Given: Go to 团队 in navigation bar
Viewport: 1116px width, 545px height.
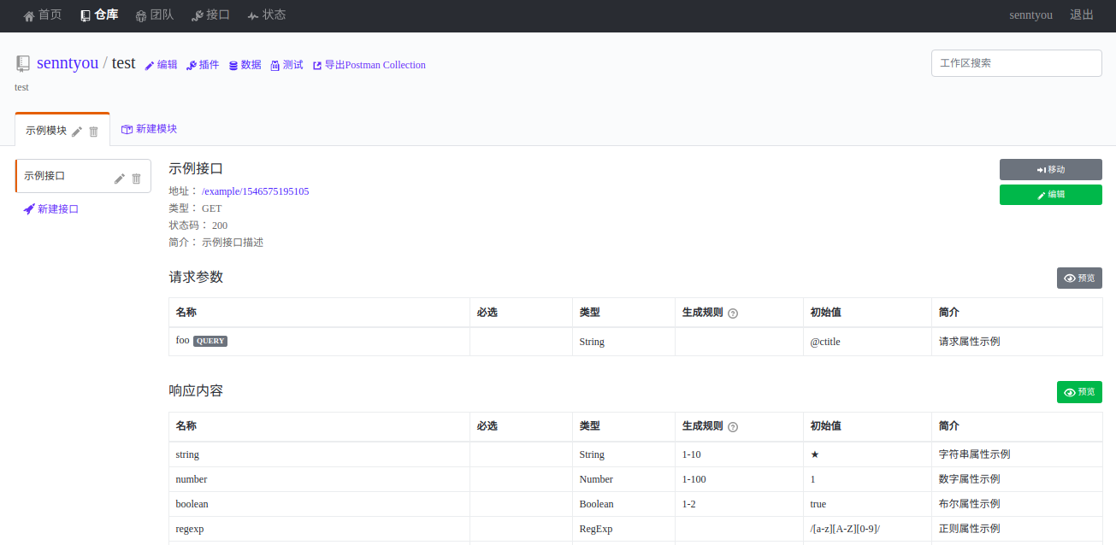Looking at the screenshot, I should [x=154, y=15].
